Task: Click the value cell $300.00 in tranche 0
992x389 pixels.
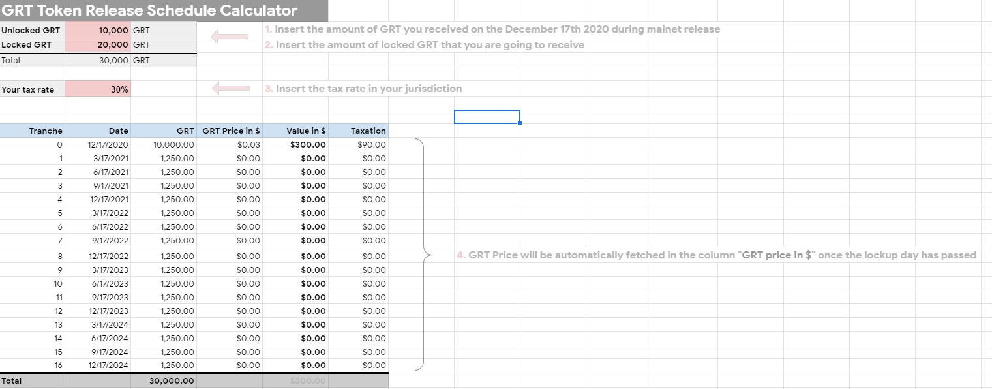Action: tap(295, 144)
